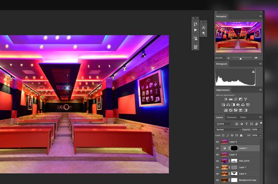Viewport: 278px width, 184px height.
Task: Open Histogram panel options menu
Action: click(260, 63)
